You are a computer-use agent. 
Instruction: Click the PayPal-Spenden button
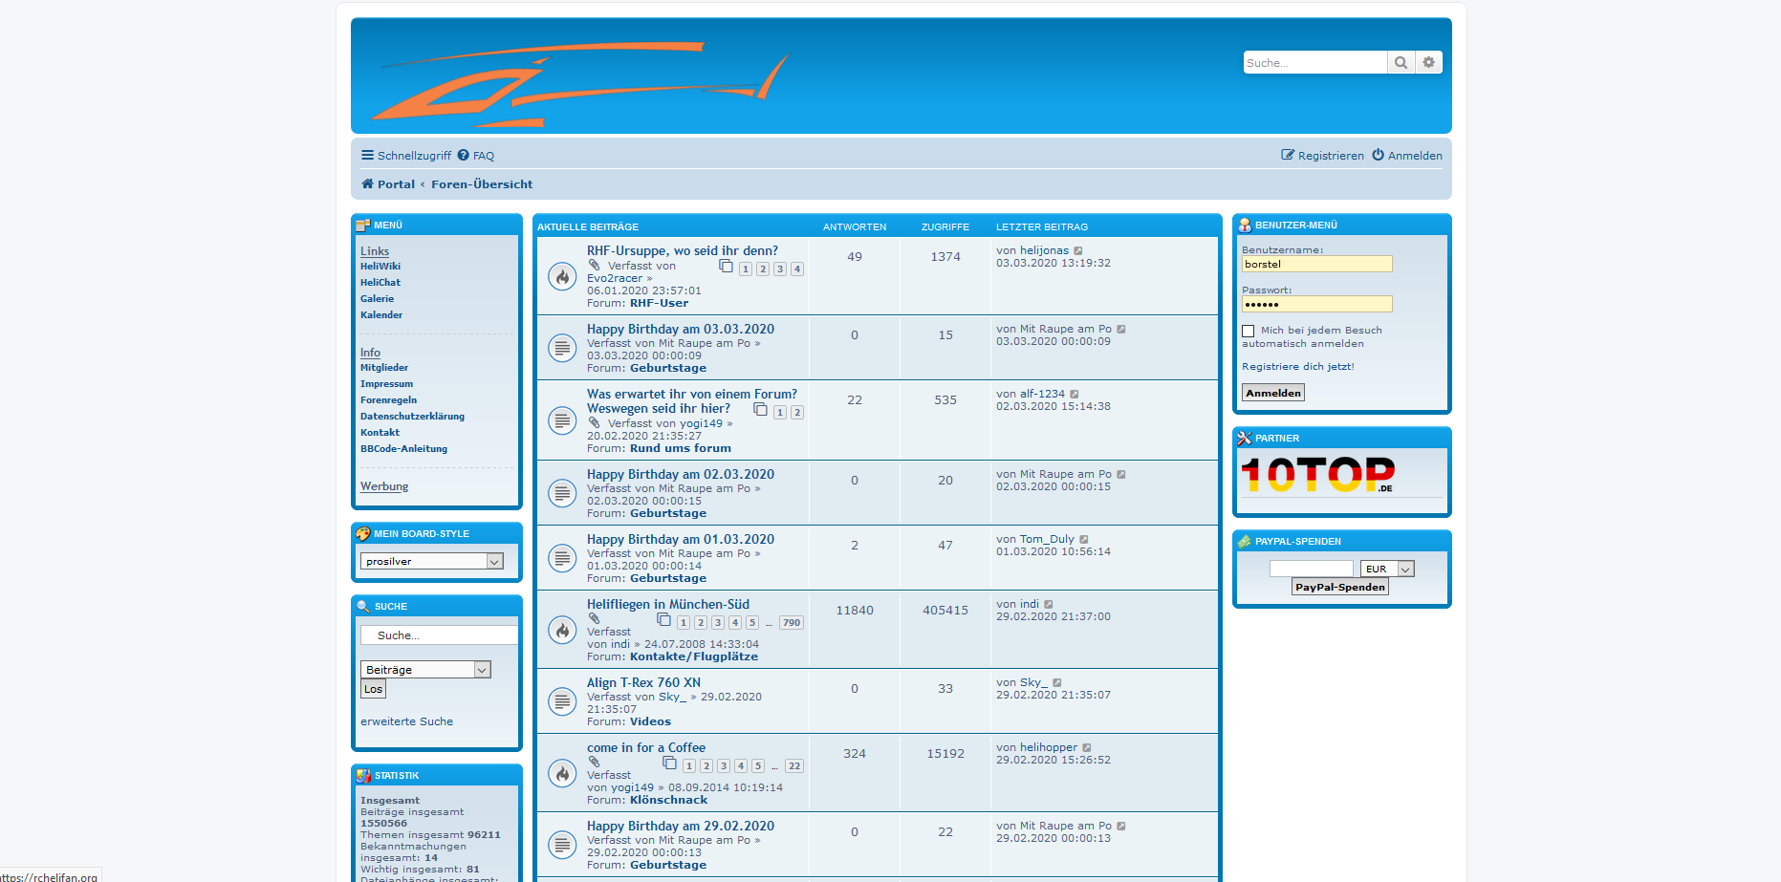click(1339, 588)
